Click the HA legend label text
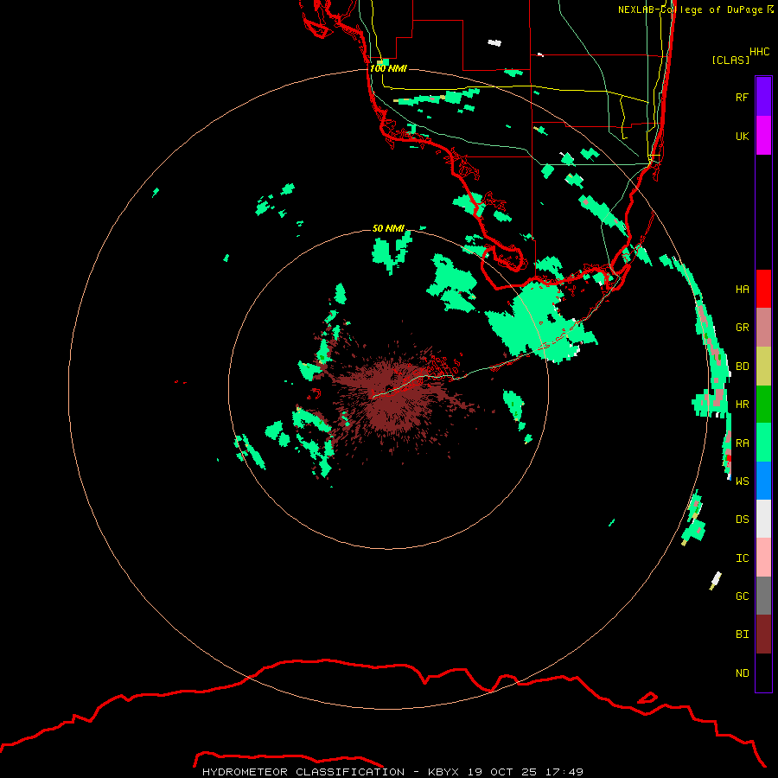The height and width of the screenshot is (778, 778). [742, 290]
